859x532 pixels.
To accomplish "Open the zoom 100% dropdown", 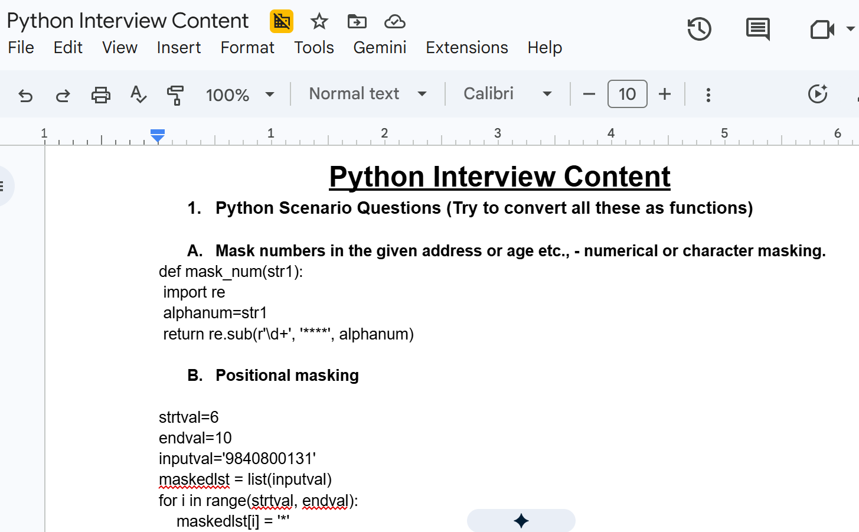I will [240, 94].
